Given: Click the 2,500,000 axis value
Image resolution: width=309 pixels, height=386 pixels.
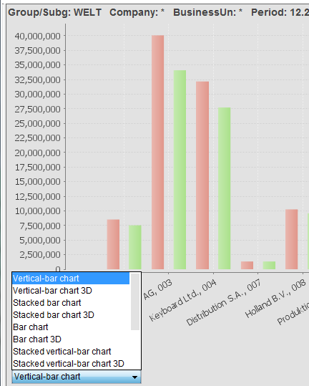Looking at the screenshot, I should tap(40, 254).
